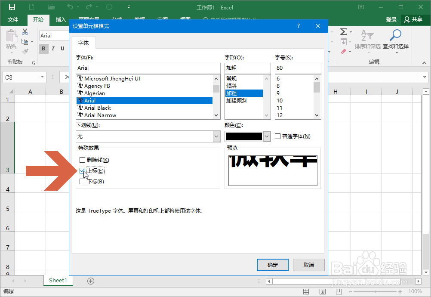
Task: Uncheck the 上标 (superscript) checkbox
Action: click(82, 170)
